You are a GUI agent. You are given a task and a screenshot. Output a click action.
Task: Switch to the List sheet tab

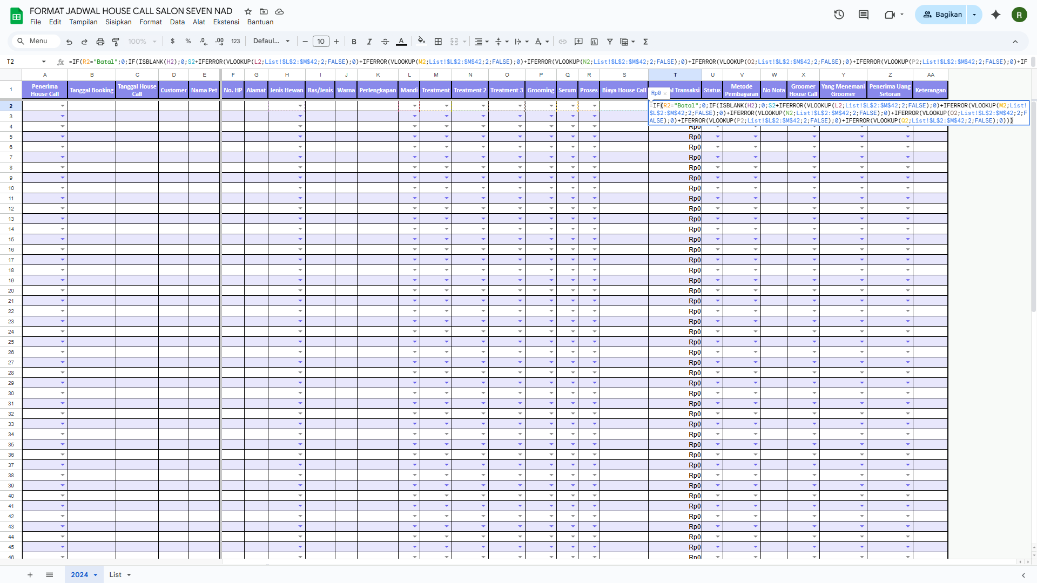pyautogui.click(x=115, y=575)
